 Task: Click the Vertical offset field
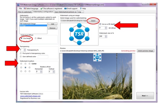click(51, 72)
